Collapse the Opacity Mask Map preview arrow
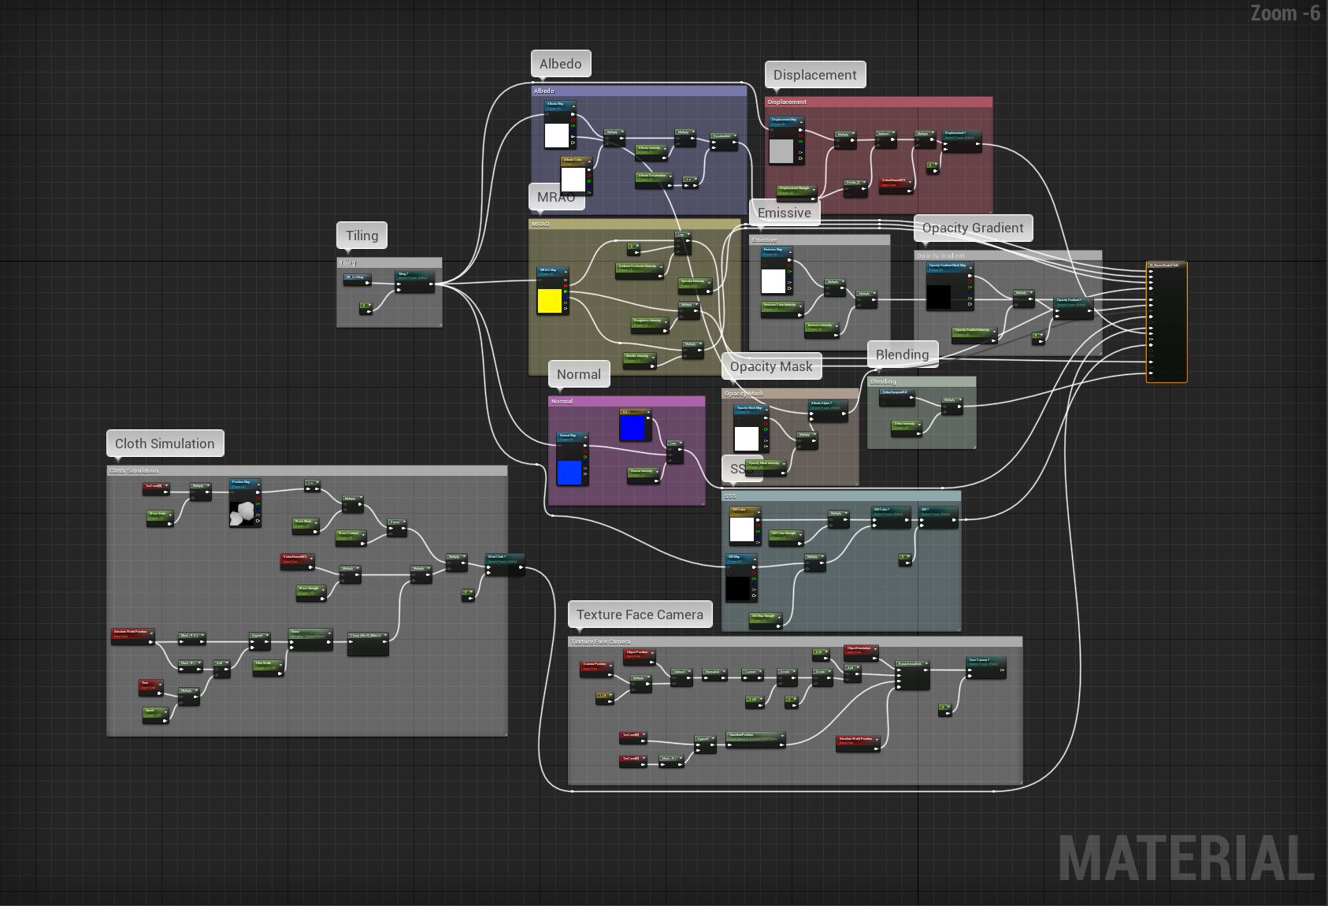1328x906 pixels. point(765,409)
